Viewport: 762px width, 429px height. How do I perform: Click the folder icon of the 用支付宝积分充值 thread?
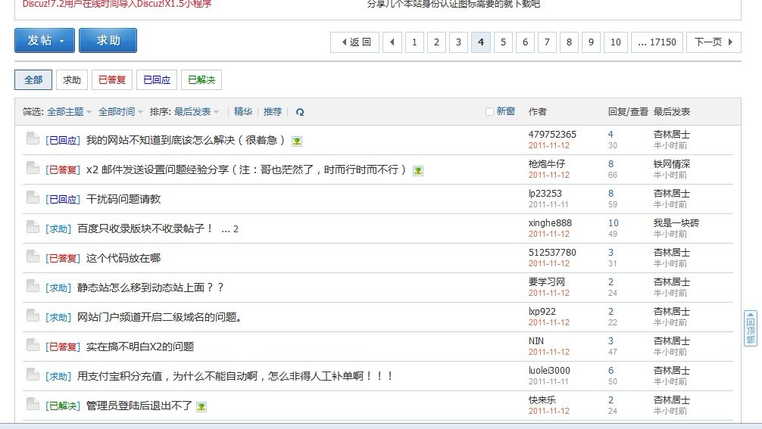(x=33, y=375)
